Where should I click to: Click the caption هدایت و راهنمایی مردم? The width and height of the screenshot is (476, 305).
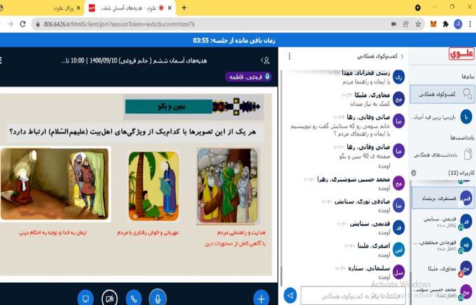tap(241, 233)
